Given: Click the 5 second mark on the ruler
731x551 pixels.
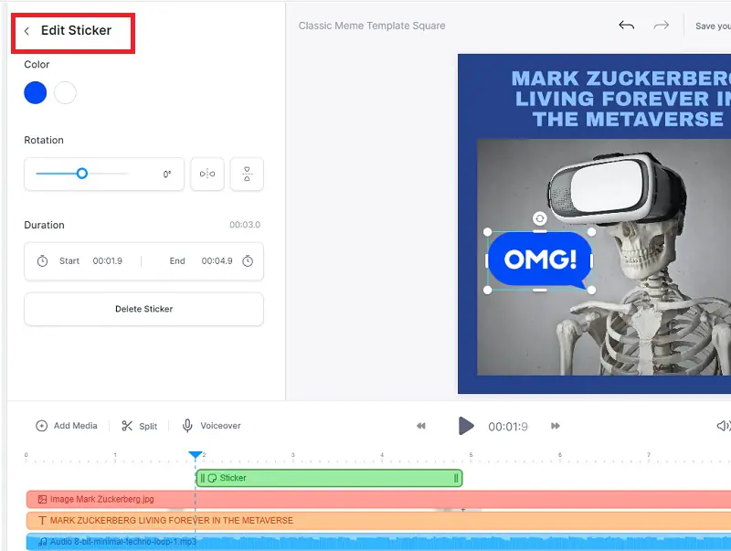Looking at the screenshot, I should click(471, 457).
